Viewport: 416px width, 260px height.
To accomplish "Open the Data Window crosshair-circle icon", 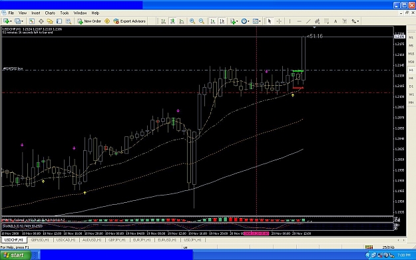I will pyautogui.click(x=41, y=21).
